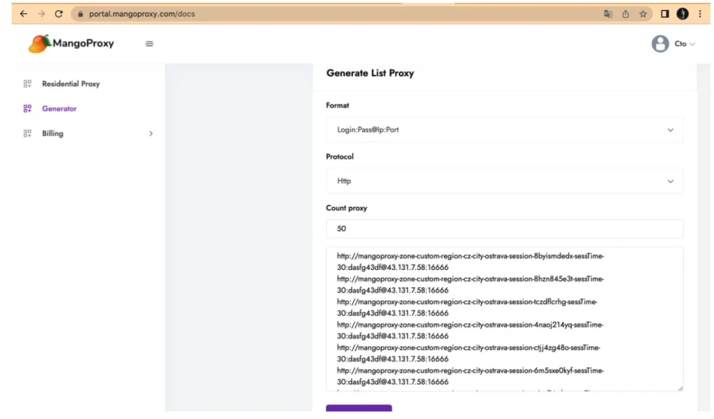
Task: Click the Format label
Action: (337, 105)
